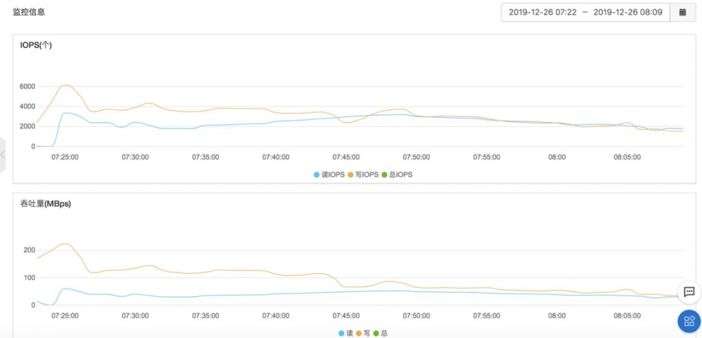The image size is (702, 338).
Task: Click the 08:00 tick on throughput chart
Action: 556,316
